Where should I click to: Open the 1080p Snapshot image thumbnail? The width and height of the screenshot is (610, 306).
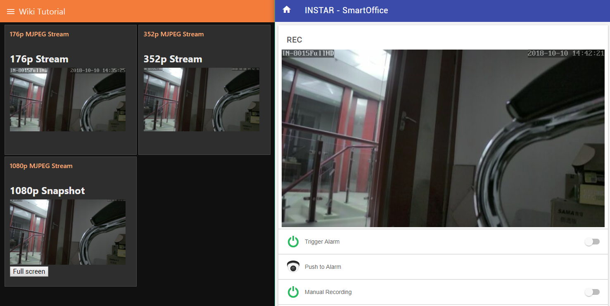(68, 232)
